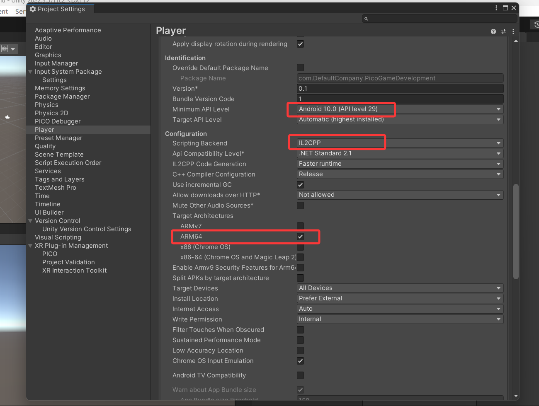The height and width of the screenshot is (406, 539).
Task: Open TextMesh Pro settings
Action: pyautogui.click(x=56, y=188)
